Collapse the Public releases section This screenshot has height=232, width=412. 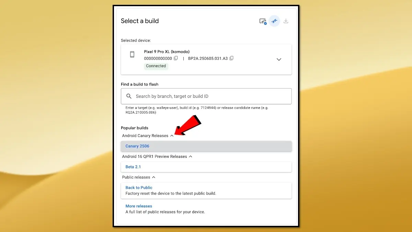[154, 177]
